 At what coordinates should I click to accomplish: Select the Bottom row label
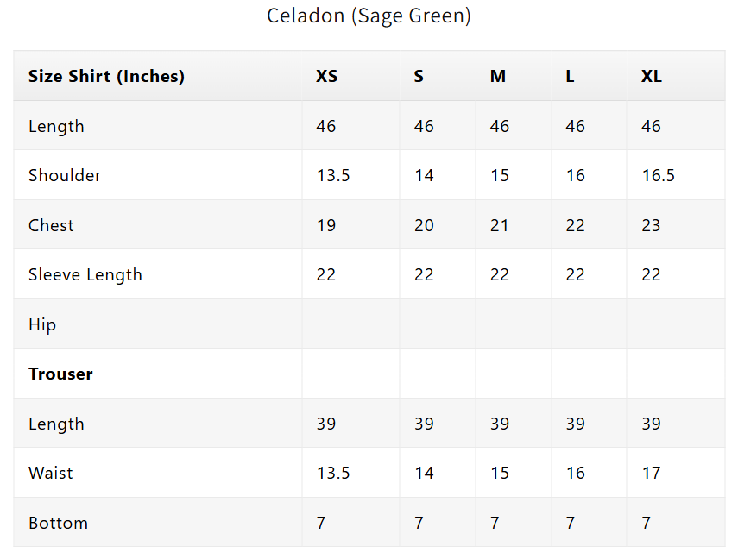(58, 523)
